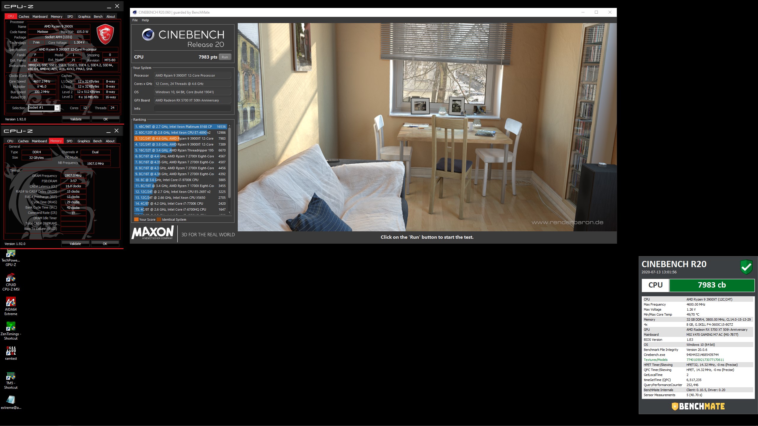Open SPD tab in top CPU-Z window
Screen dimensions: 758x426
click(70, 17)
